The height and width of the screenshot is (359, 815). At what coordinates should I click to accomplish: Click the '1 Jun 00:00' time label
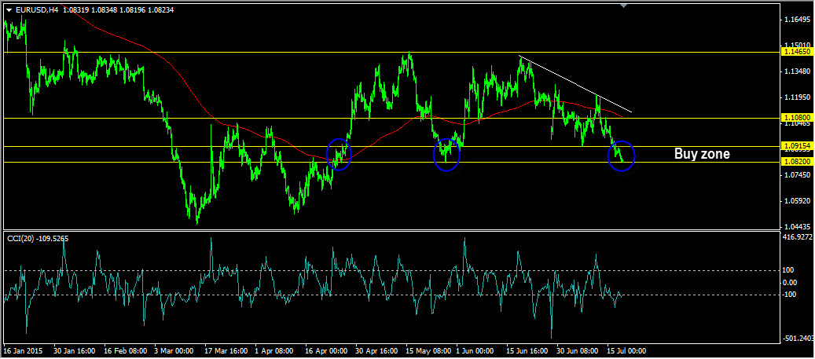point(476,350)
